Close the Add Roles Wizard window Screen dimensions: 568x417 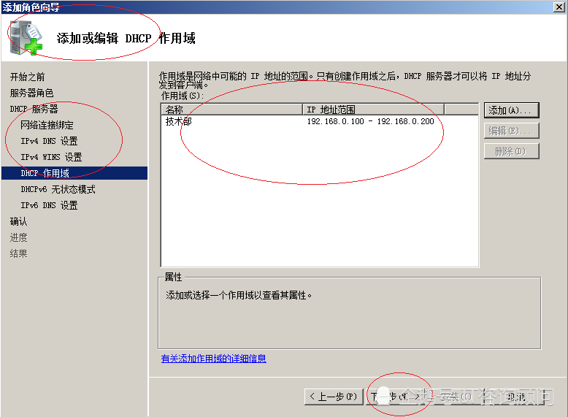pyautogui.click(x=559, y=7)
